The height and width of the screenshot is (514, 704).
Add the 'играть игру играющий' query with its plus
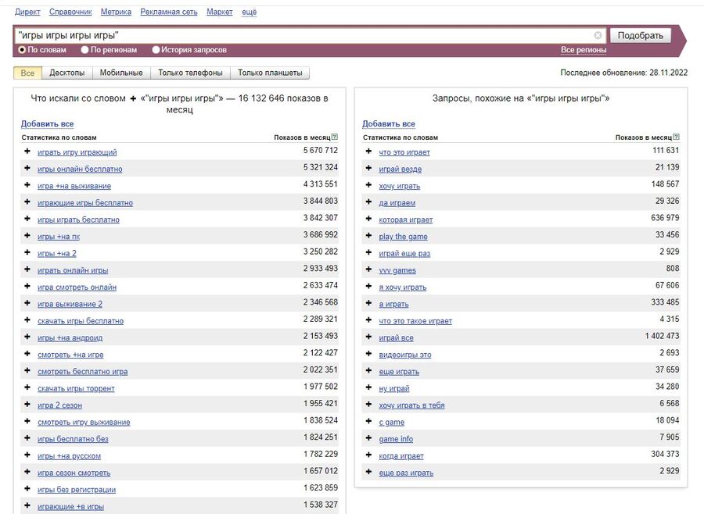click(x=27, y=151)
